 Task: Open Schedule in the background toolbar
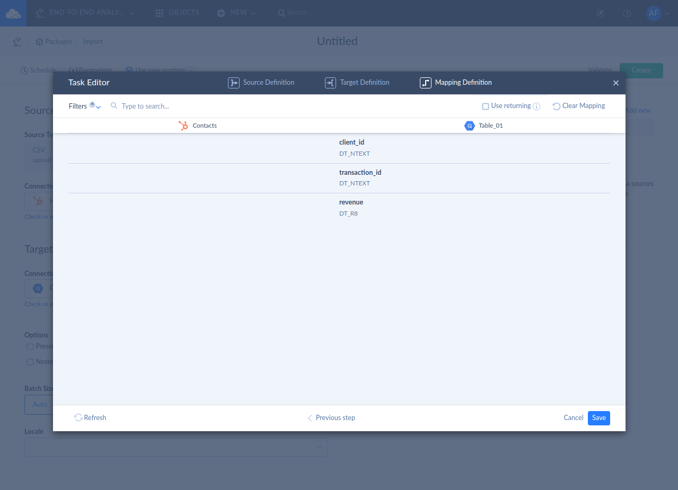38,70
